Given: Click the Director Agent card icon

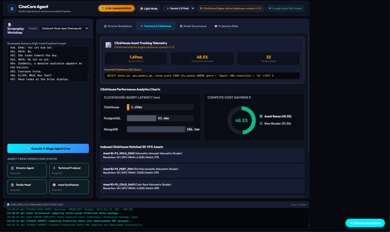Looking at the screenshot, I should click(12, 168).
